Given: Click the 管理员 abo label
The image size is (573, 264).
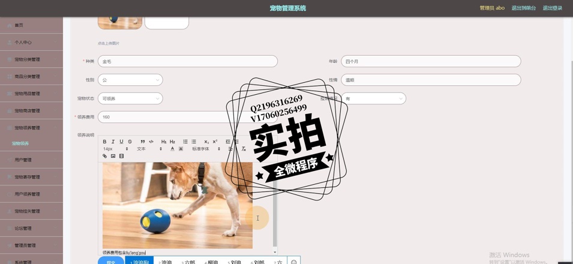Looking at the screenshot, I should [x=492, y=8].
